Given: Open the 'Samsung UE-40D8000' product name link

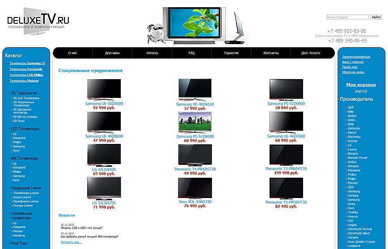Looking at the screenshot, I should click(x=104, y=136).
